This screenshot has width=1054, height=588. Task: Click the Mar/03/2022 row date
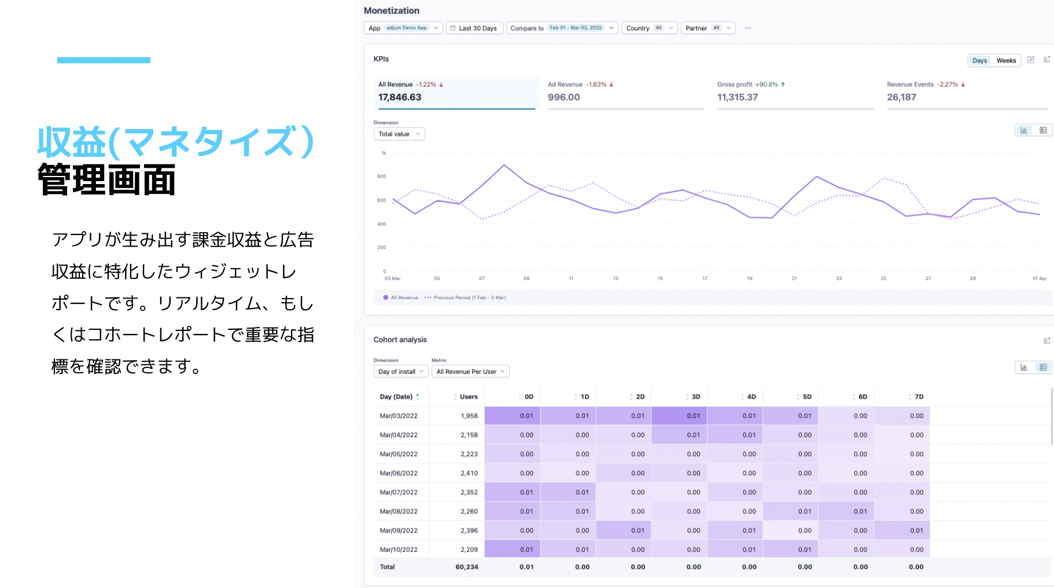pyautogui.click(x=399, y=416)
